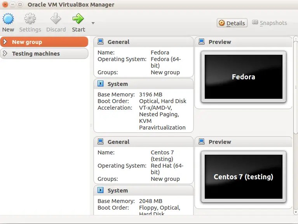The image size is (298, 224).
Task: Open the Settings gear icon
Action: (x=30, y=19)
